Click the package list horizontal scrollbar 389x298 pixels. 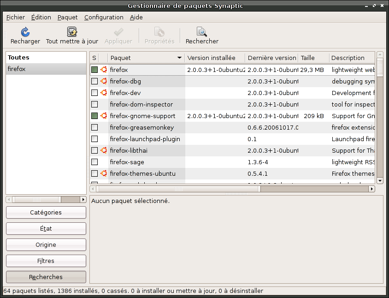(x=180, y=189)
